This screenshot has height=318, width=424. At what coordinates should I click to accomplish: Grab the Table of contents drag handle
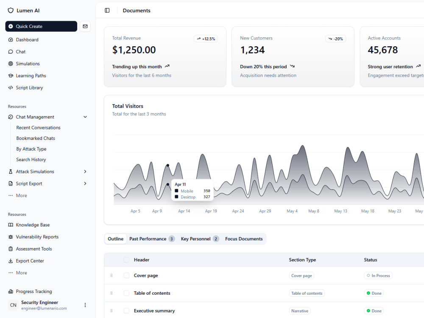112,293
